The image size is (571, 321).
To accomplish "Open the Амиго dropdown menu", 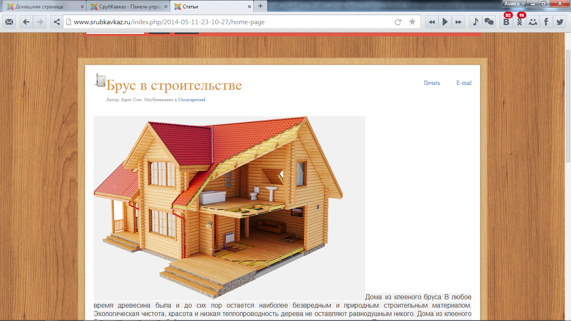I will click(514, 3).
